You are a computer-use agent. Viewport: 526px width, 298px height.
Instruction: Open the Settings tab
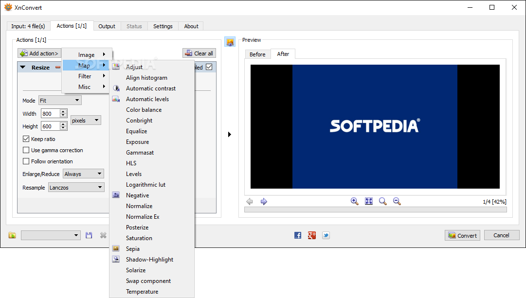(163, 26)
